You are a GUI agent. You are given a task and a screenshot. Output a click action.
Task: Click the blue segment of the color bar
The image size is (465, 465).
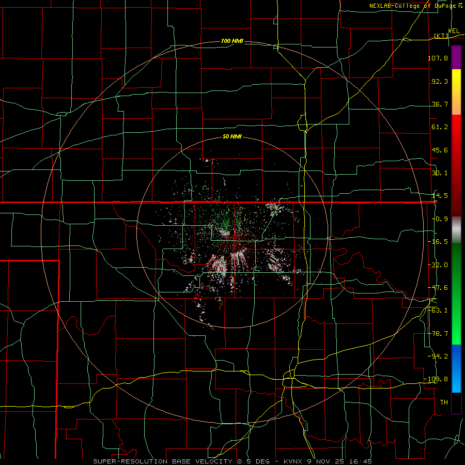point(456,368)
